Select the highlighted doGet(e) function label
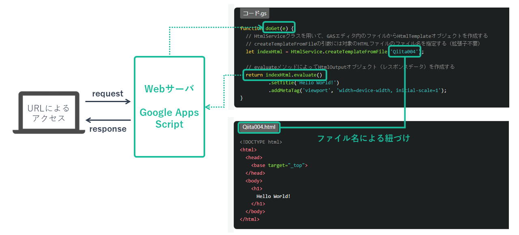519x235 pixels. pyautogui.click(x=278, y=27)
